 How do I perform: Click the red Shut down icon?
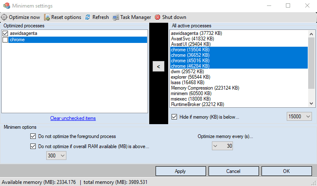click(158, 17)
